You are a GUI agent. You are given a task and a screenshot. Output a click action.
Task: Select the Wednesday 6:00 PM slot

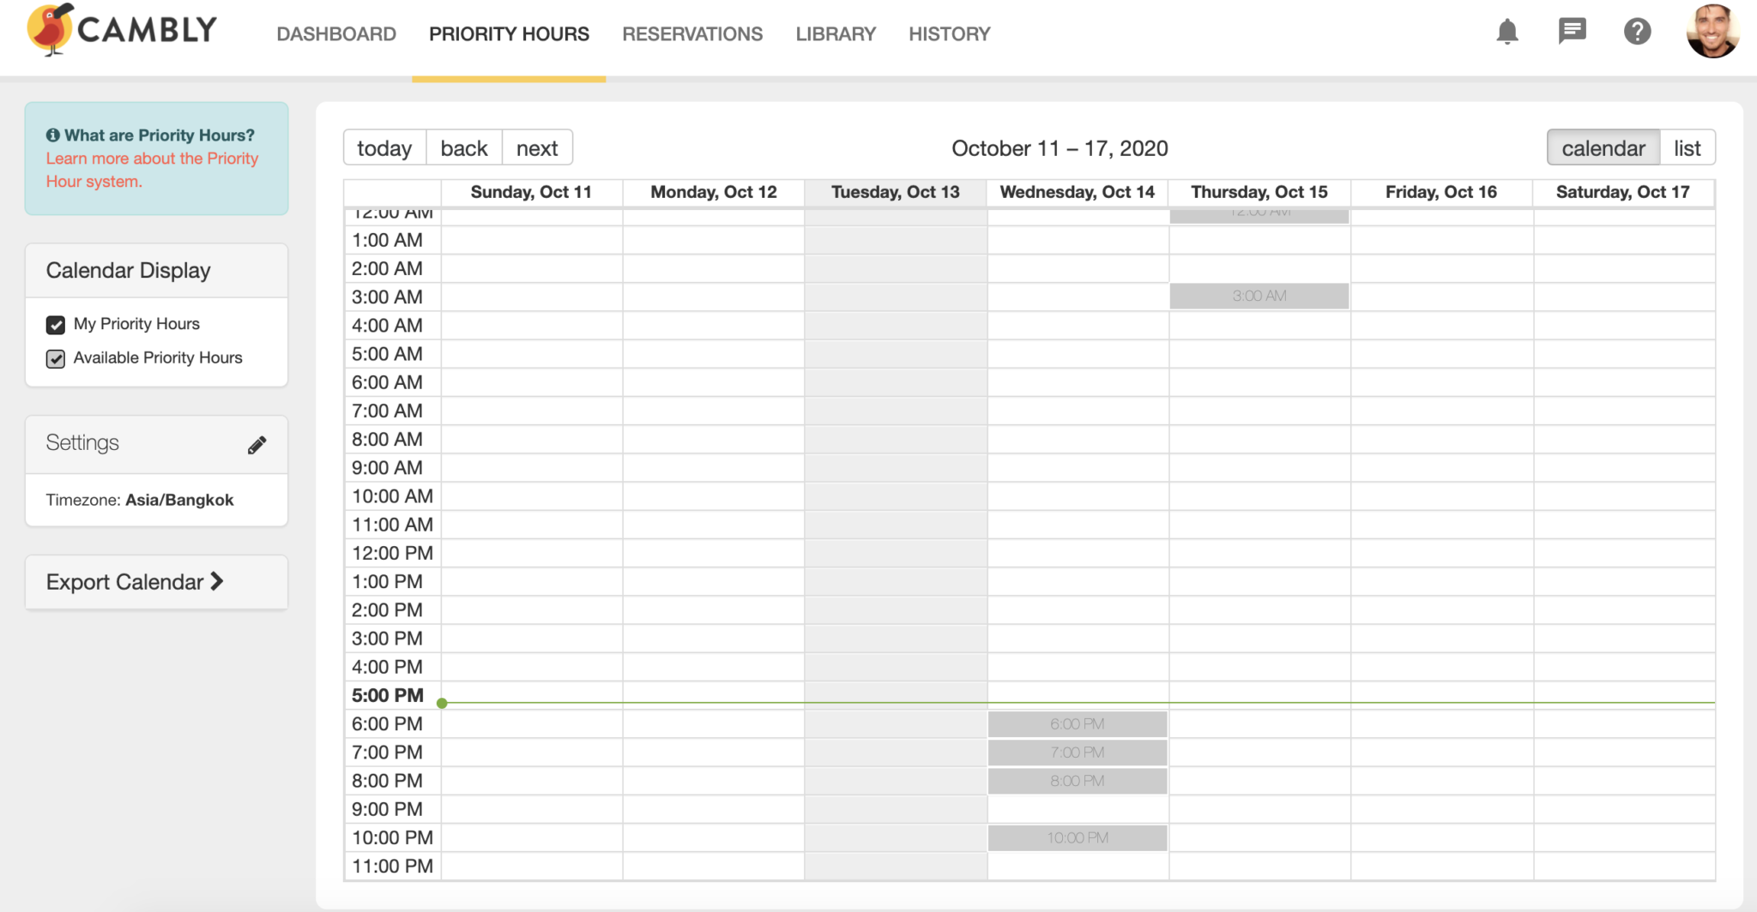click(1077, 724)
